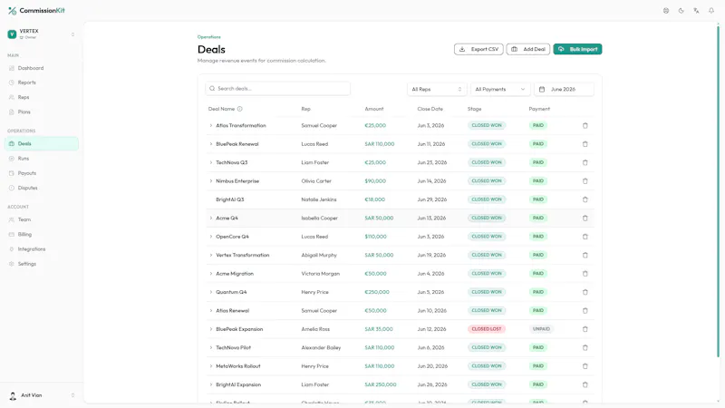
Task: Click the Amount column header
Action: 374,109
